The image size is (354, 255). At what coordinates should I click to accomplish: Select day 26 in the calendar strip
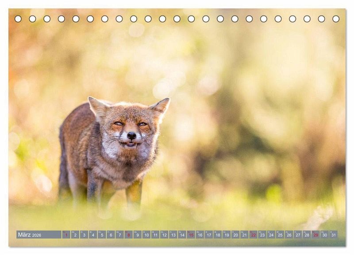tap(289, 235)
